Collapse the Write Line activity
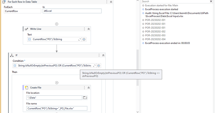Screen dimensions: 215x113 88,29
